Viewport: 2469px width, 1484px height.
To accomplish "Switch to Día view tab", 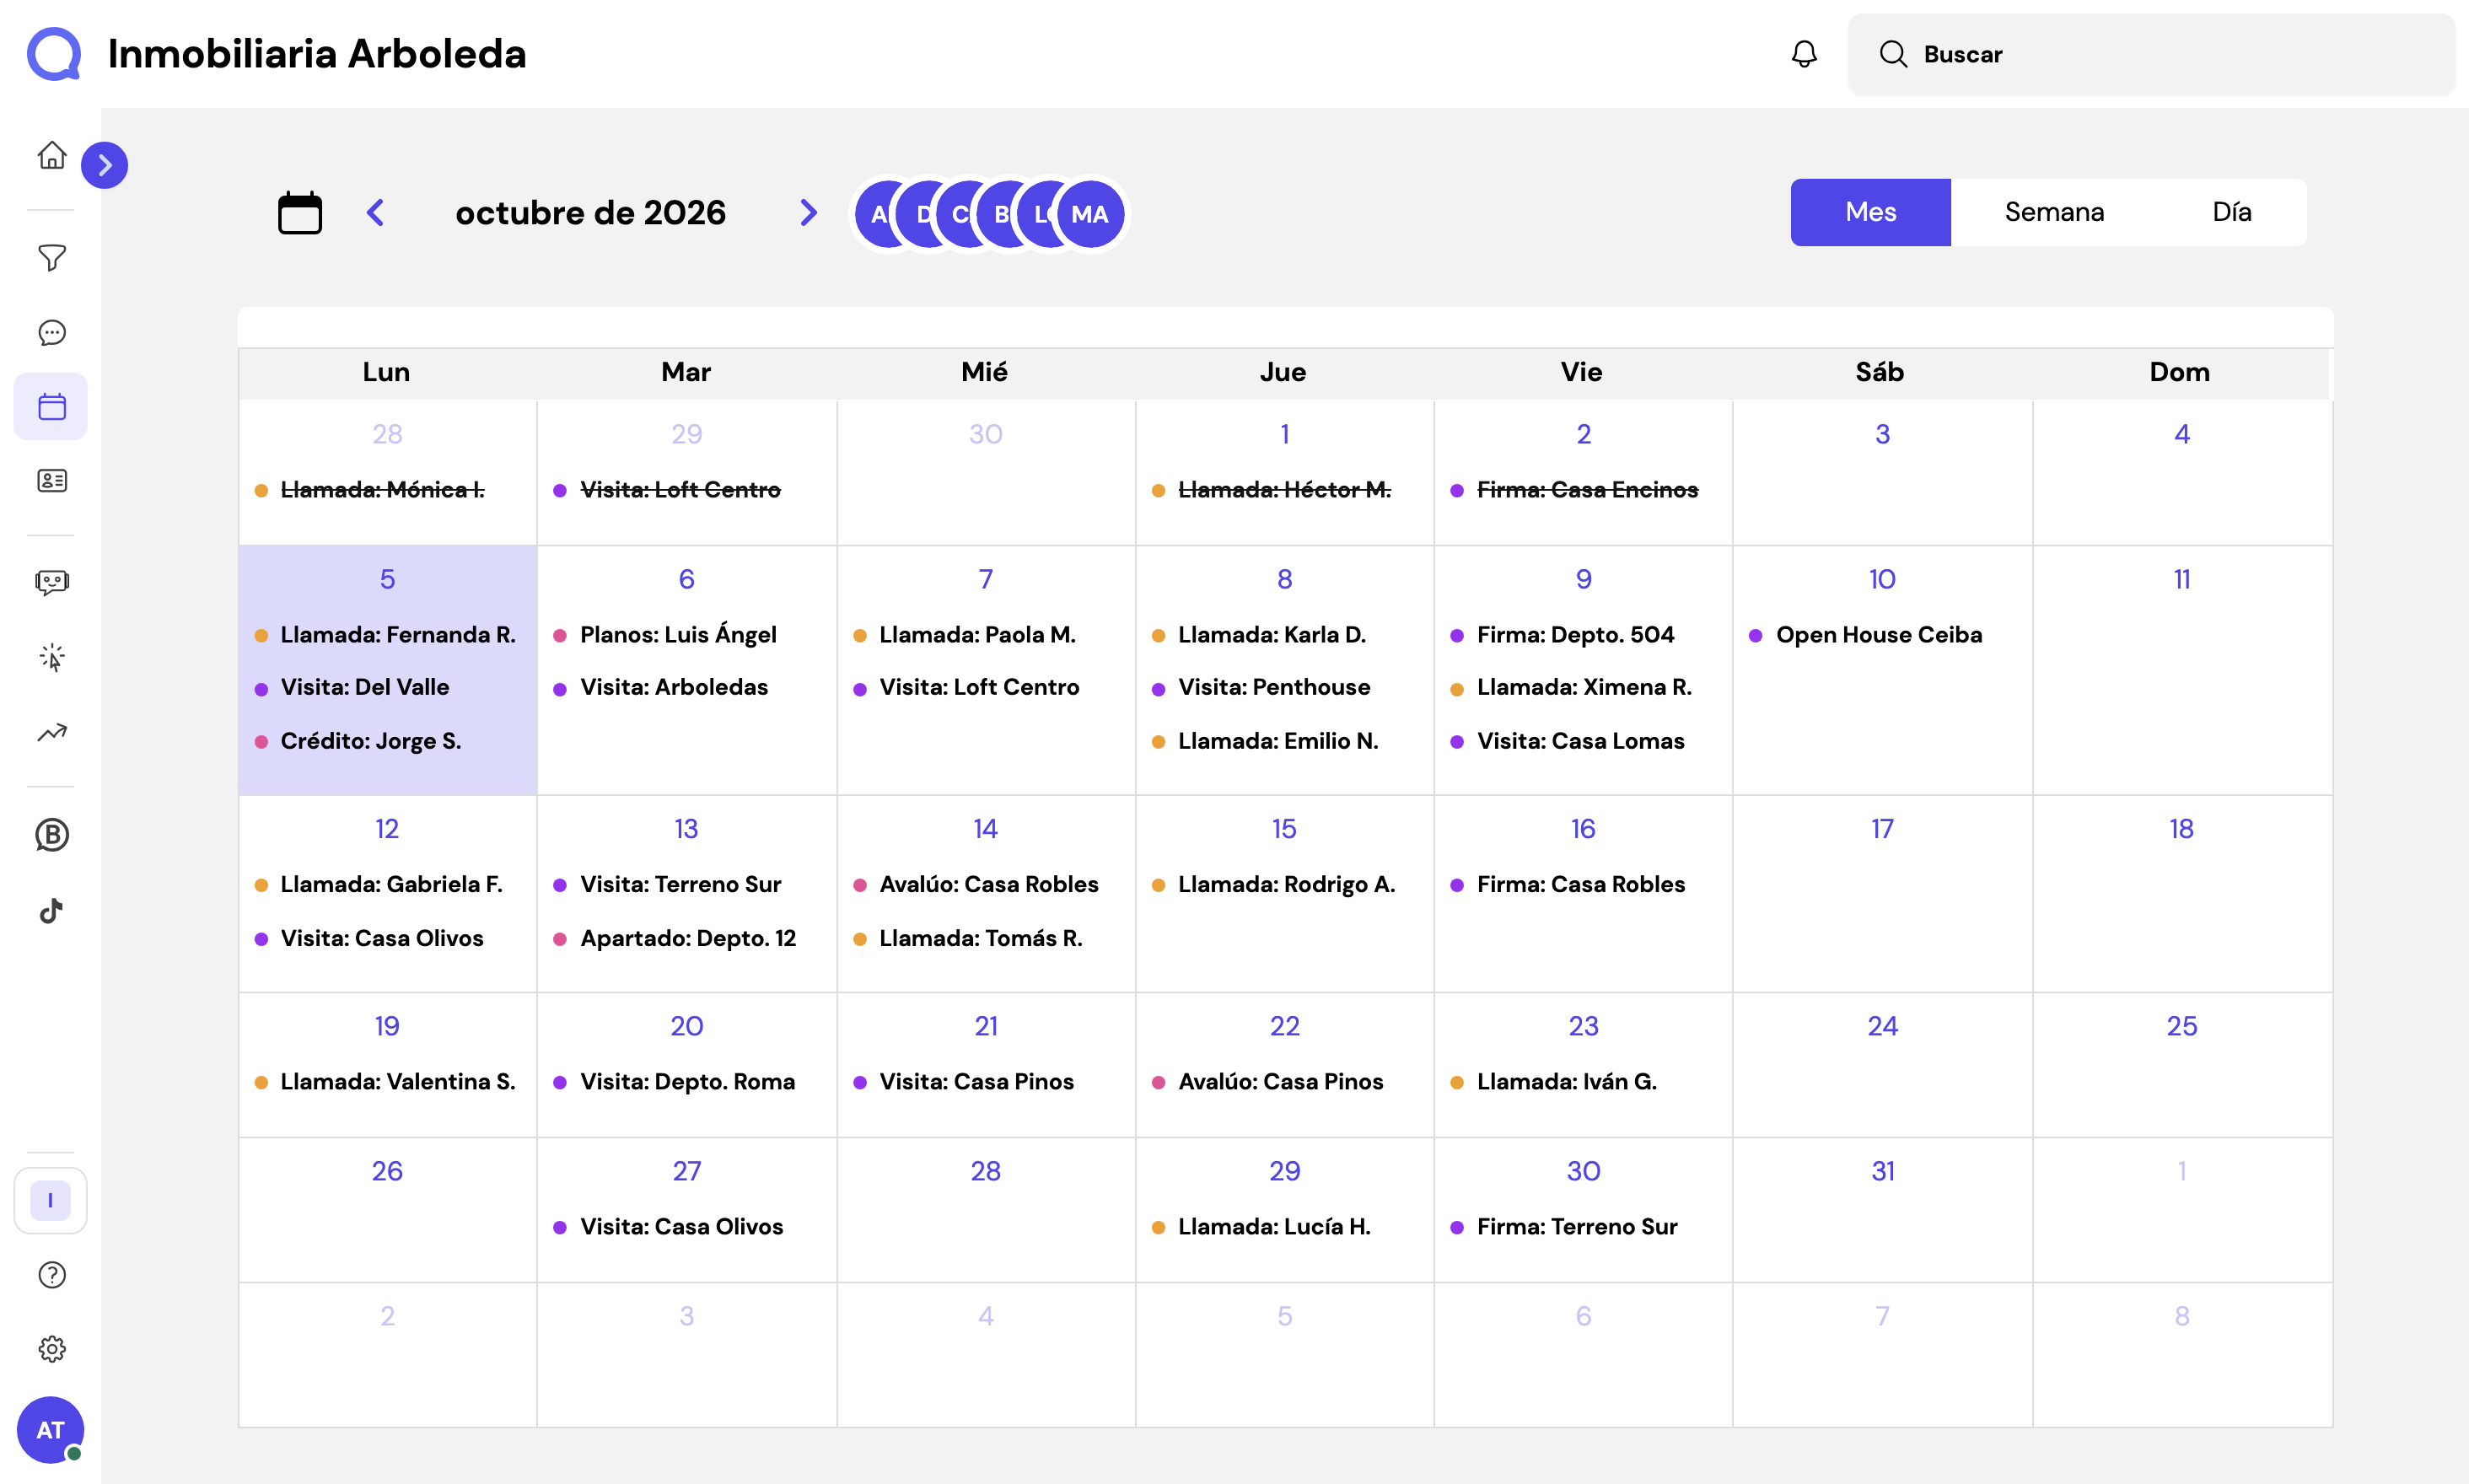I will (2231, 212).
